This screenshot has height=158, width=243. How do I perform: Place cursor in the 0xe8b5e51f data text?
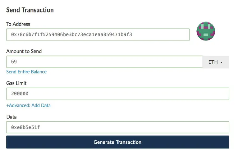pyautogui.click(x=25, y=127)
